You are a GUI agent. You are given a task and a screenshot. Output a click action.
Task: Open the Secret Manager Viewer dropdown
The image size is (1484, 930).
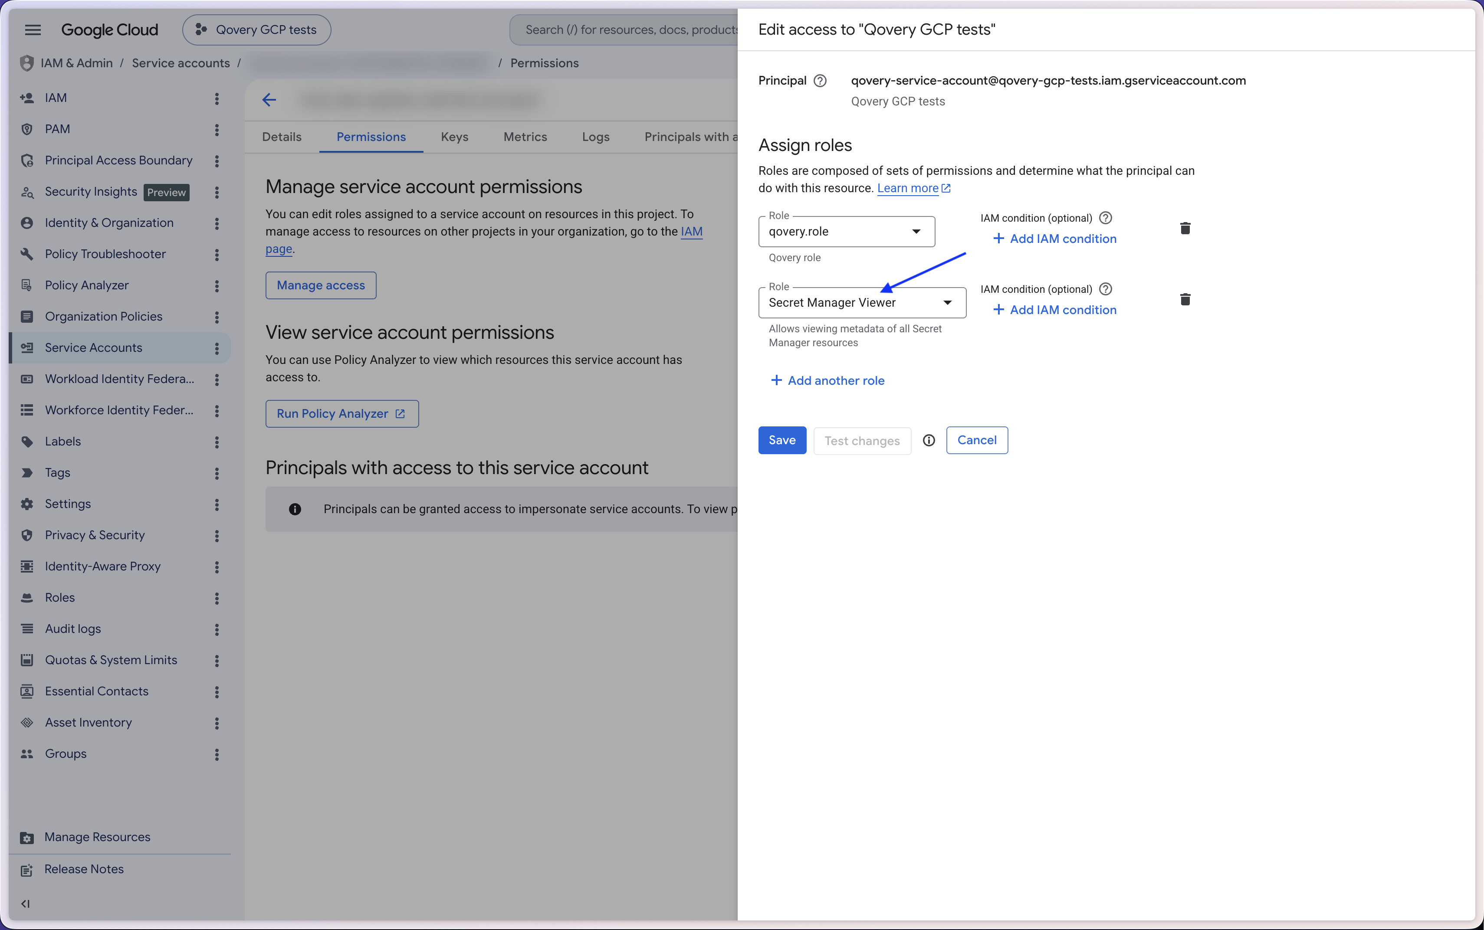coord(862,303)
